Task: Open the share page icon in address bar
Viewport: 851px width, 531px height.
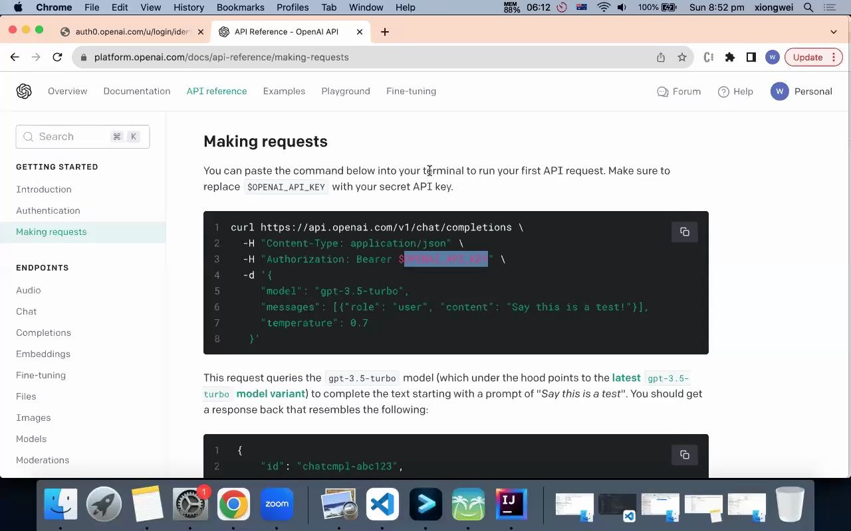Action: tap(661, 57)
